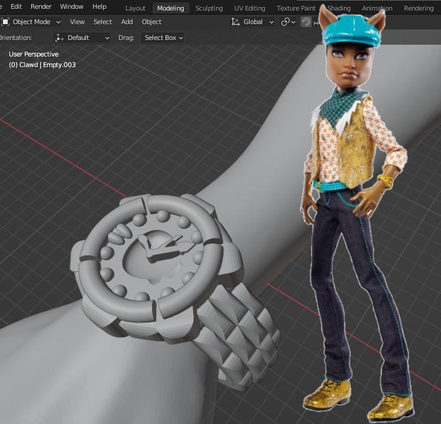
Task: Switch to the Modeling workspace tab
Action: pos(170,8)
